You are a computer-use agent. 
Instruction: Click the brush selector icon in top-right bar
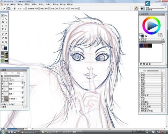(x=136, y=8)
